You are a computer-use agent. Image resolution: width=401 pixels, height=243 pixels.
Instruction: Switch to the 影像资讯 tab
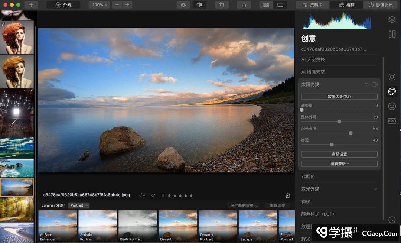tap(381, 5)
